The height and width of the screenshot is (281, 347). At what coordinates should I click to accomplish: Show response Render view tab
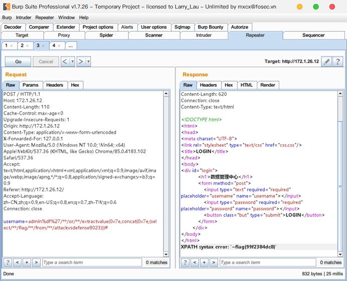pyautogui.click(x=268, y=85)
